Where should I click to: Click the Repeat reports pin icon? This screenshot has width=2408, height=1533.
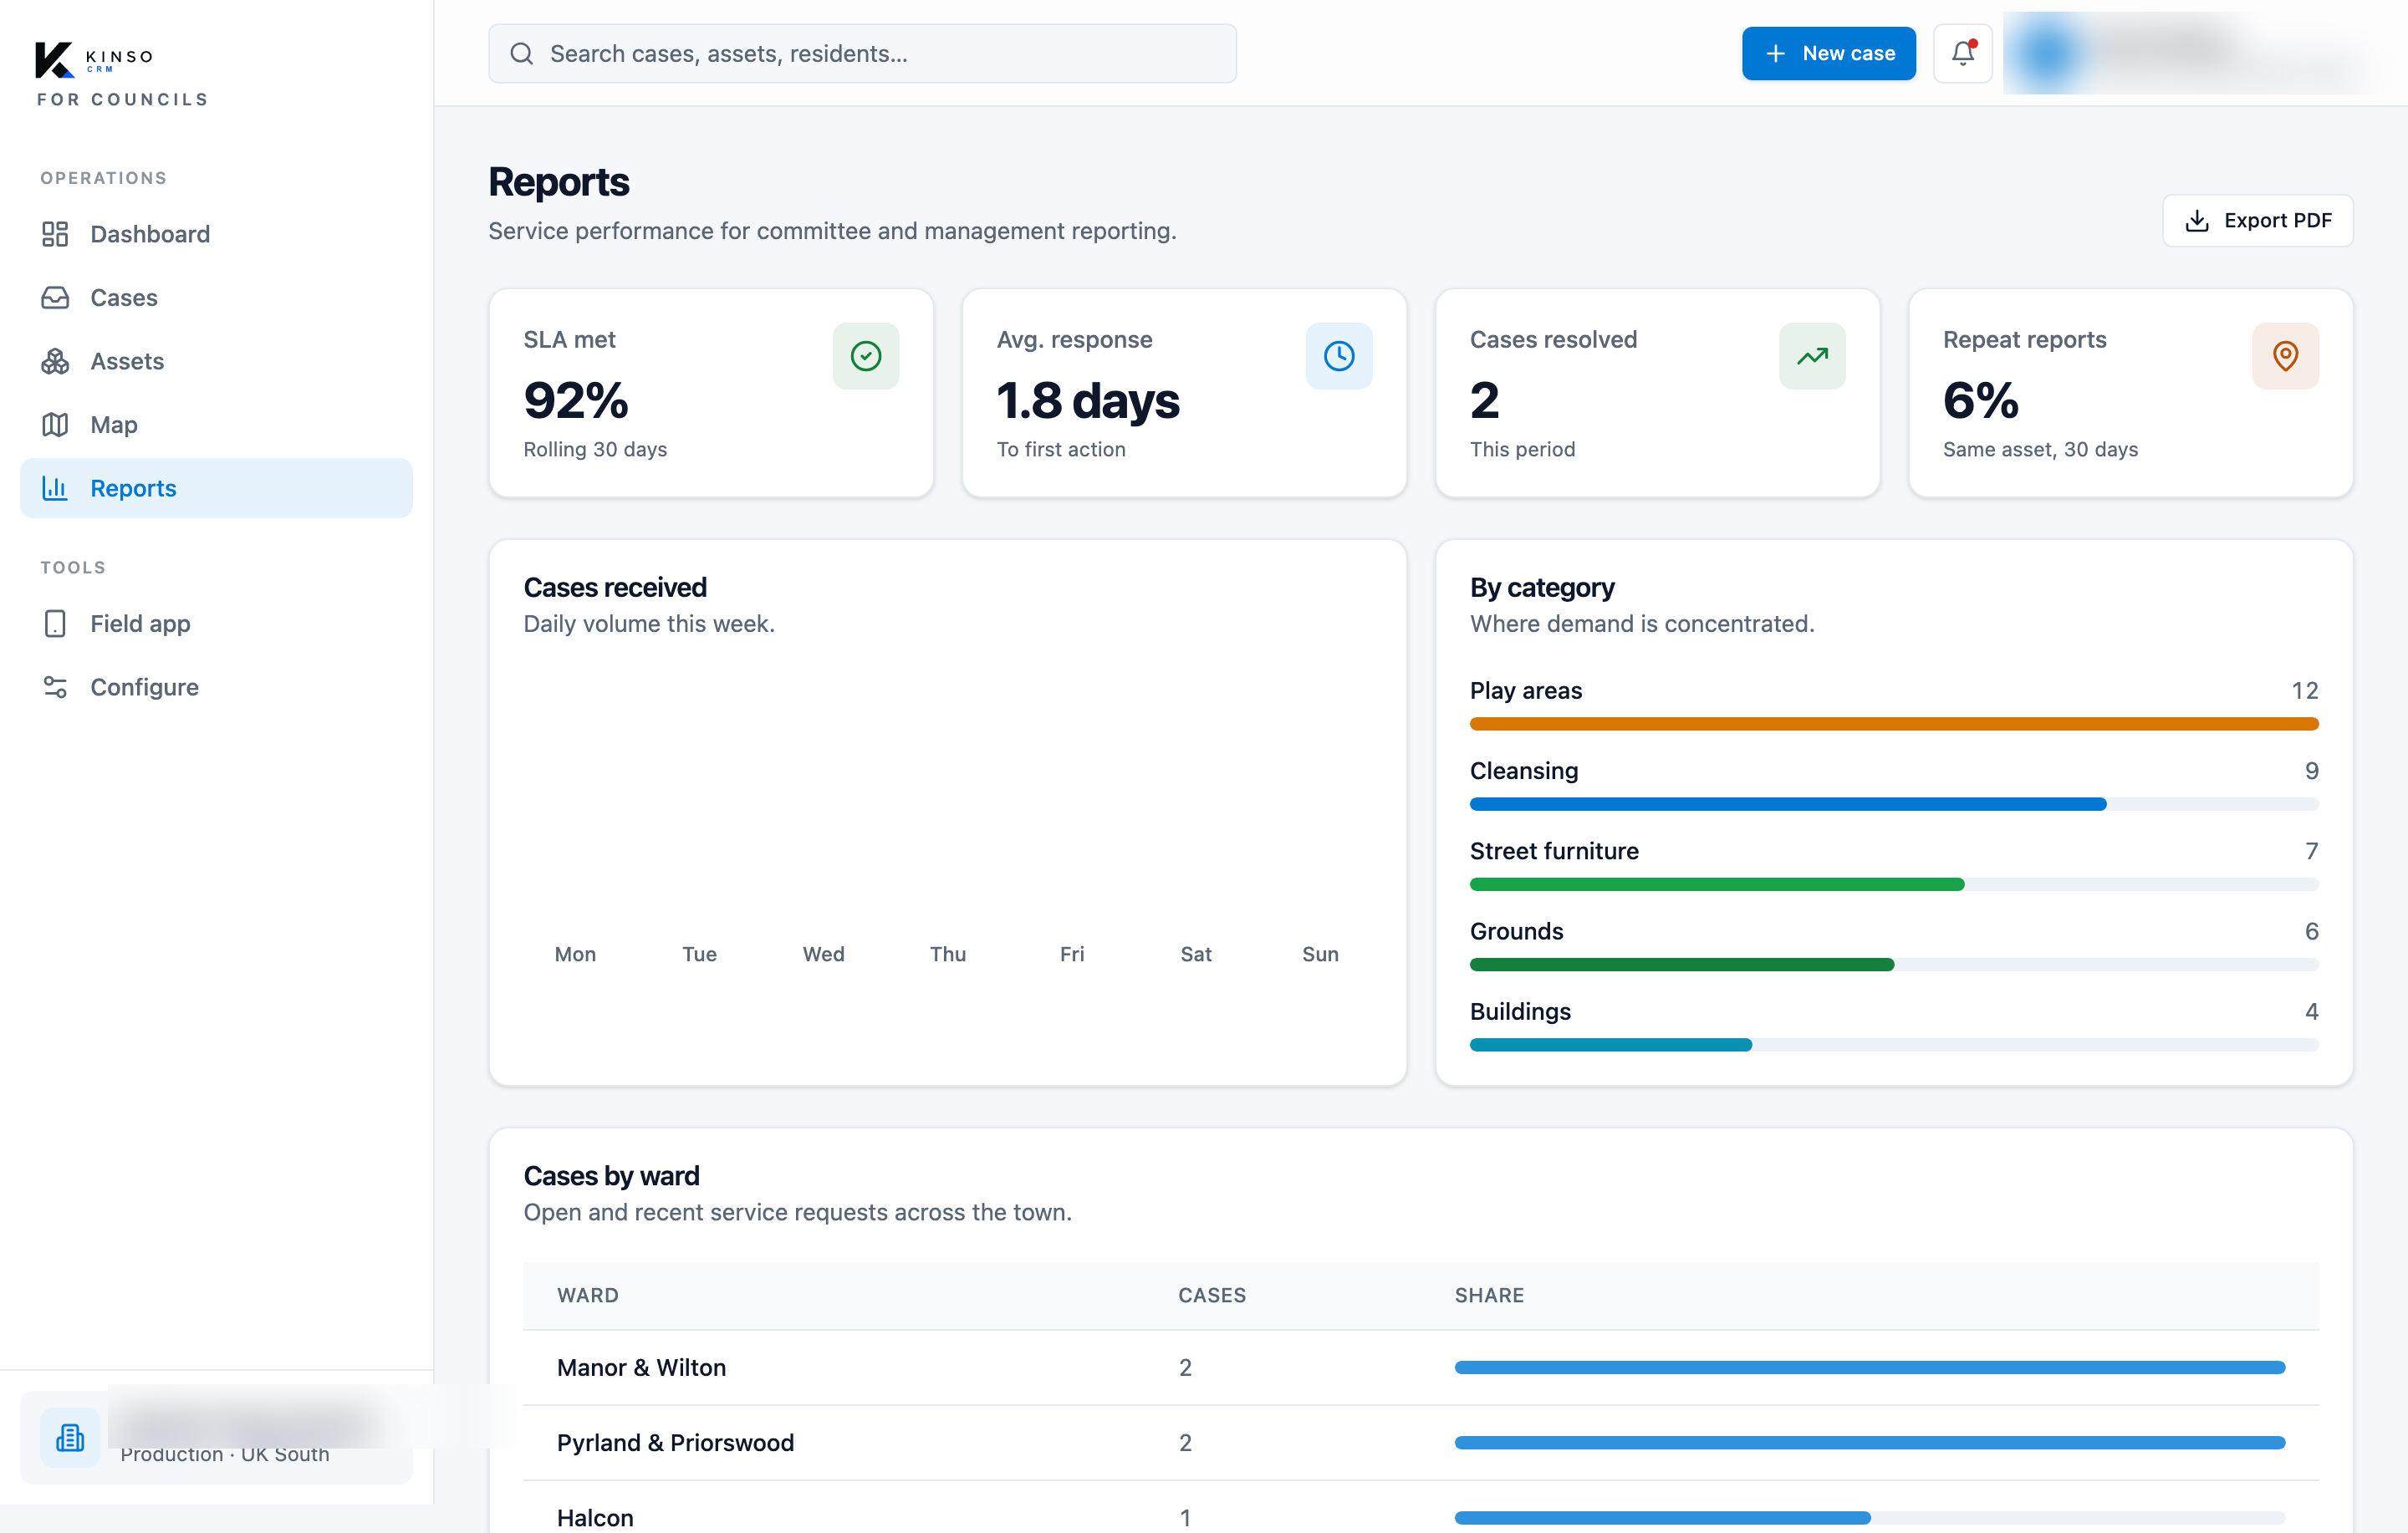point(2285,356)
